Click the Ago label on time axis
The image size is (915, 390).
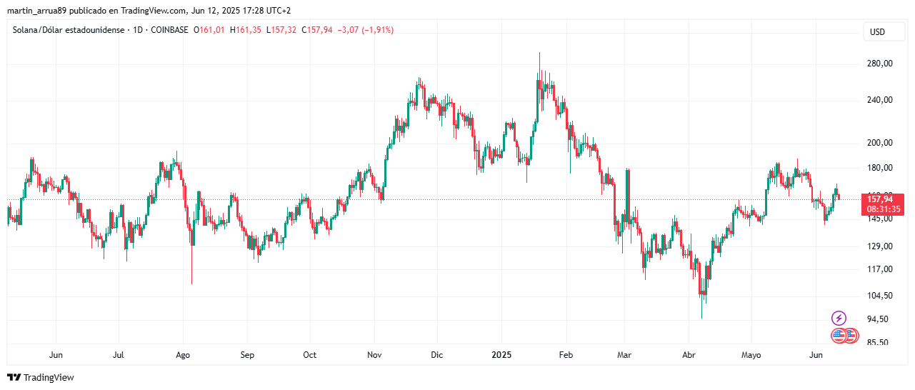tap(183, 355)
